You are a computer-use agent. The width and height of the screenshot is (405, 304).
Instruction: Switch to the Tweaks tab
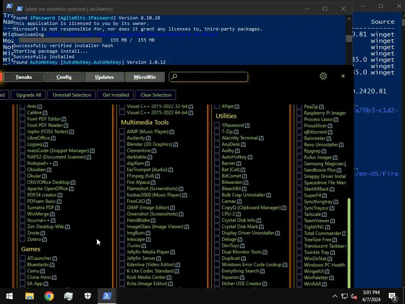23,77
